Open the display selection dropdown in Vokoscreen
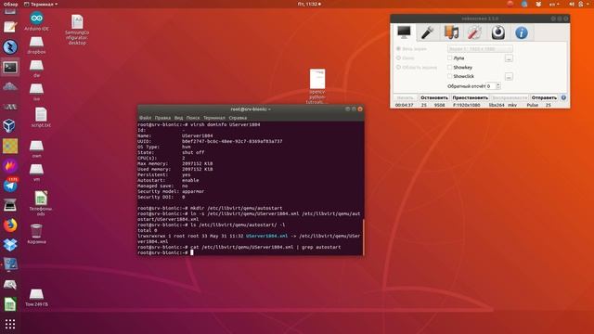Image resolution: width=594 pixels, height=334 pixels. [x=480, y=49]
